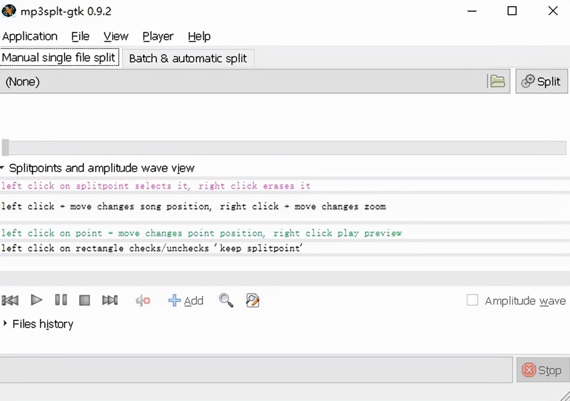The width and height of the screenshot is (570, 401).
Task: Maximize the mp3splt-gtk window
Action: pos(512,10)
